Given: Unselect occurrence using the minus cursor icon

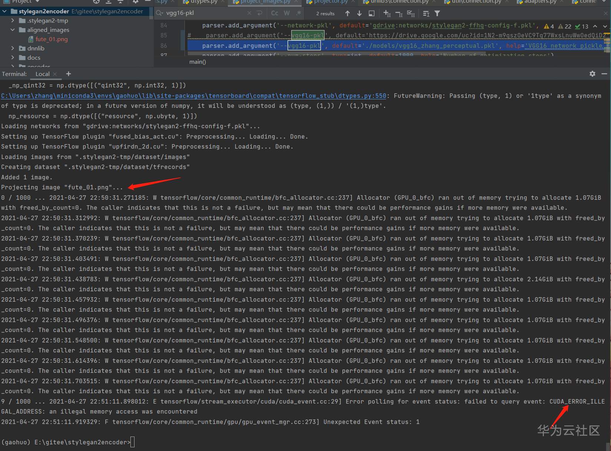Looking at the screenshot, I should tap(399, 13).
